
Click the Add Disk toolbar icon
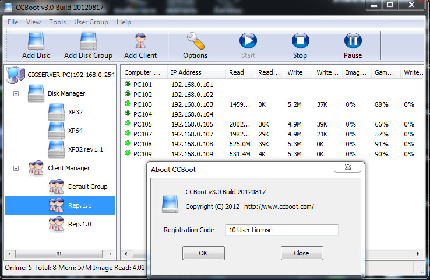click(x=36, y=41)
